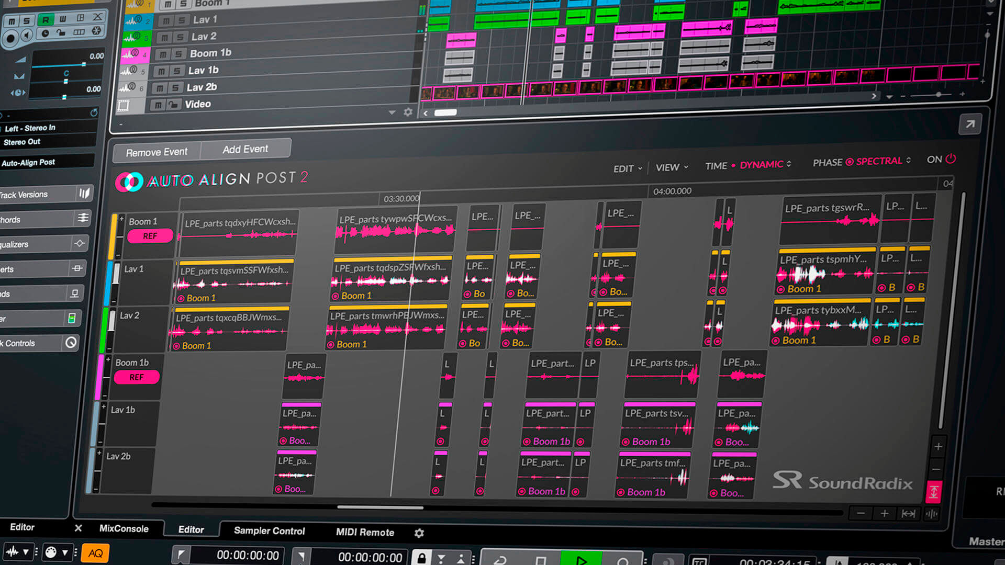Open the Editor settings gear below the panel
The width and height of the screenshot is (1005, 565).
click(x=419, y=532)
